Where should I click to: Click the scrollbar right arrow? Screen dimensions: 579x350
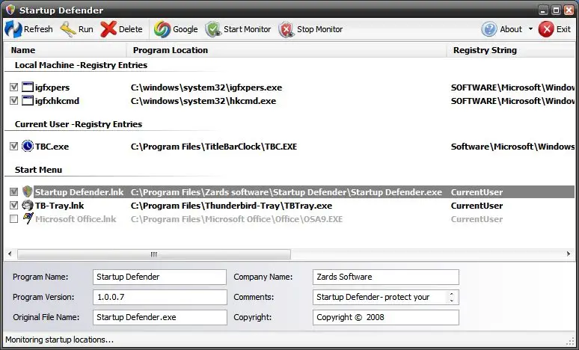(x=569, y=254)
